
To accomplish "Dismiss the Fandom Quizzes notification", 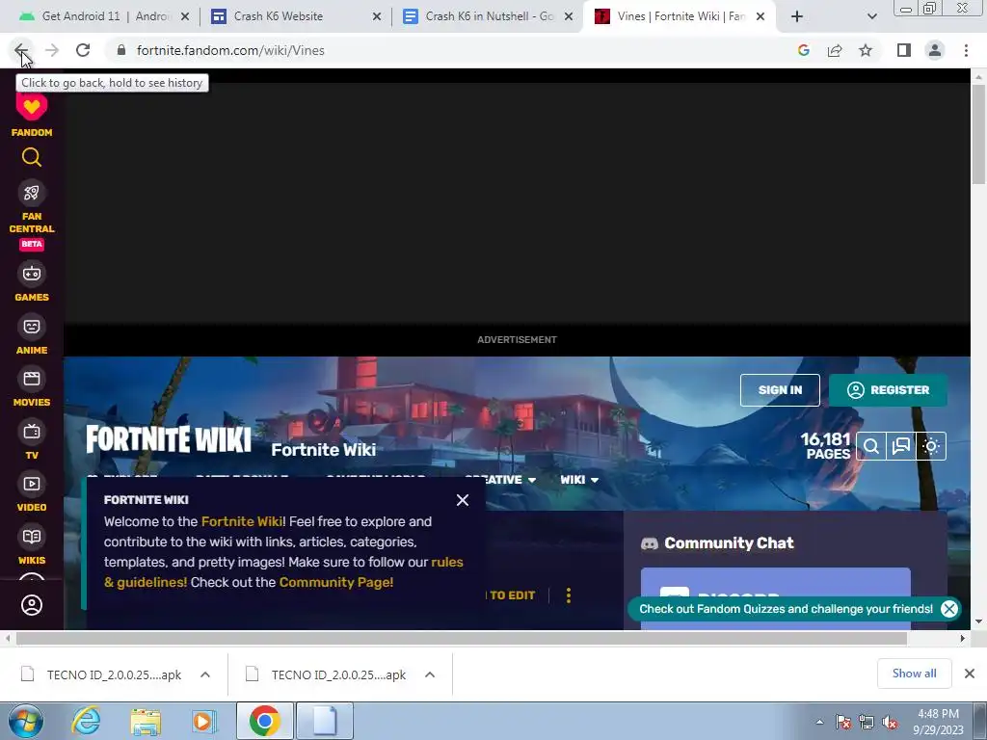I will click(949, 609).
